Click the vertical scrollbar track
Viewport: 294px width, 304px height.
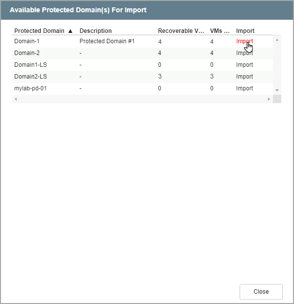point(277,65)
